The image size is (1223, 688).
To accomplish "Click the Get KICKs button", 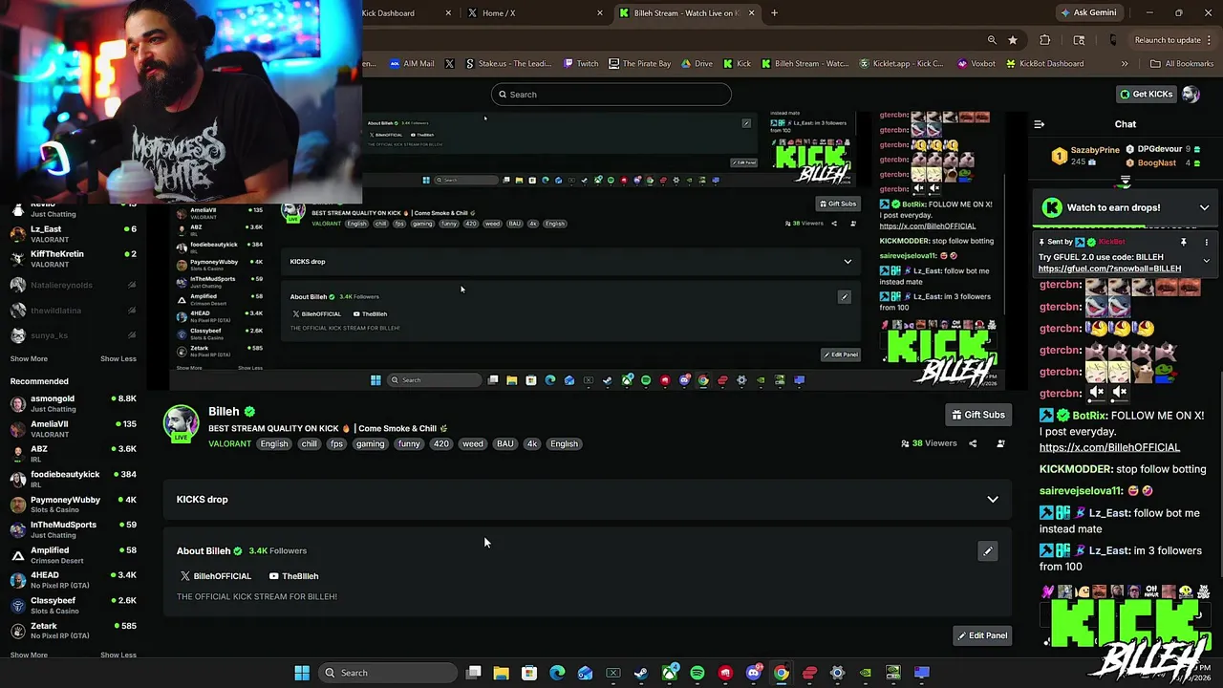I will (1146, 94).
